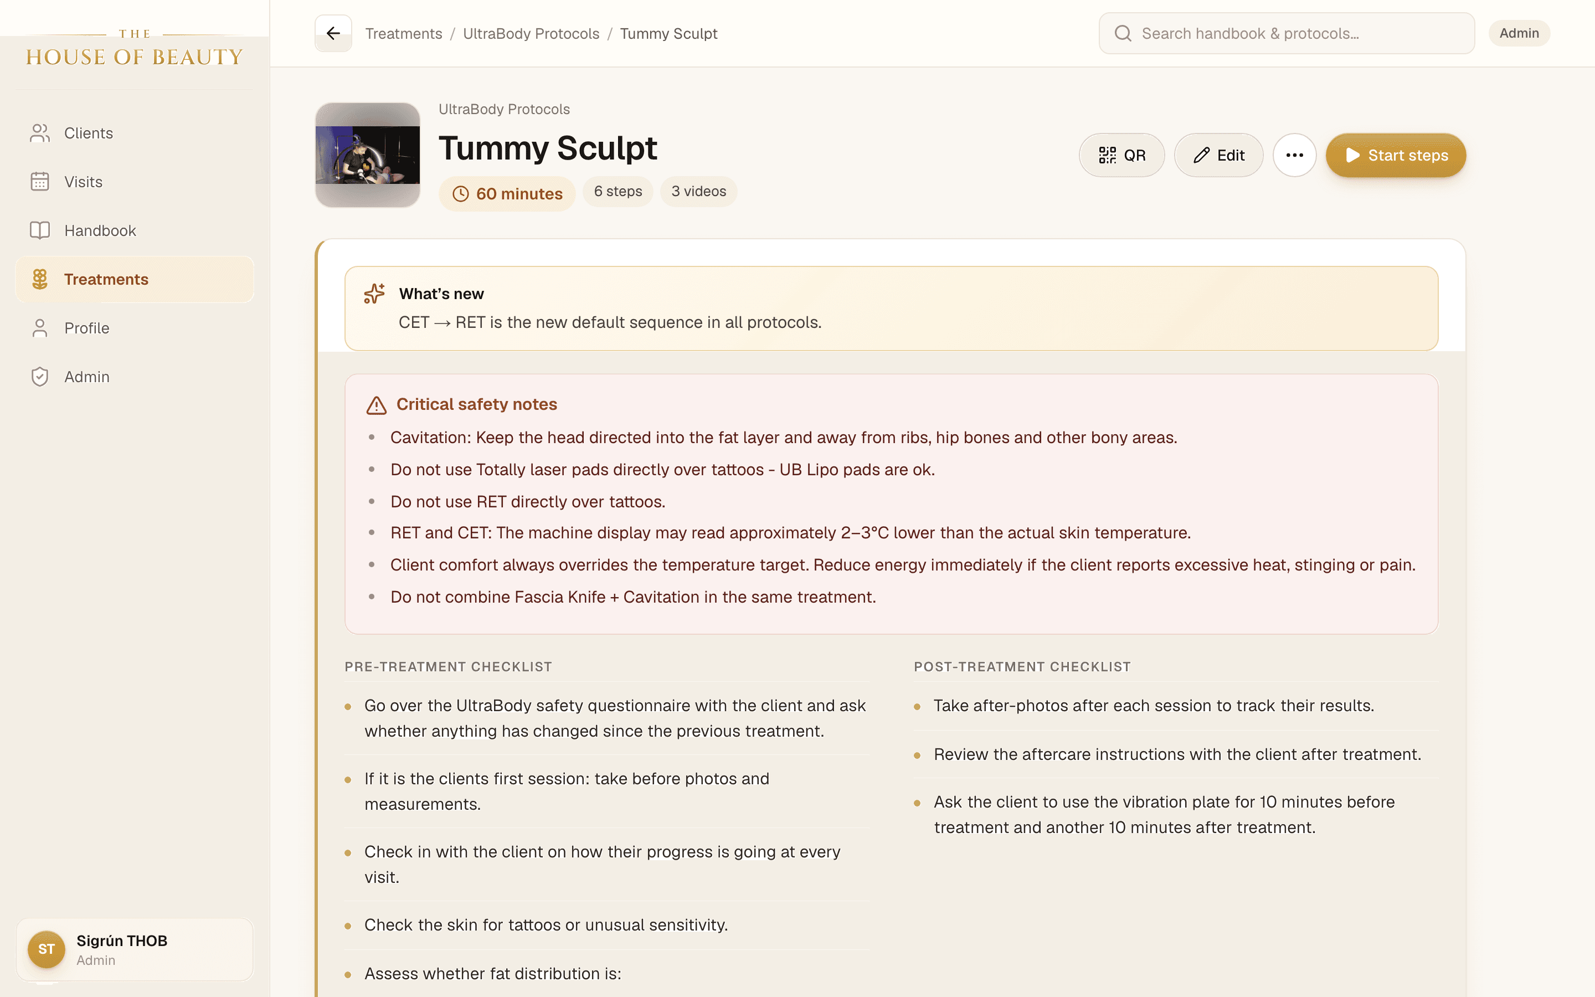1595x997 pixels.
Task: Click the critical safety warning triangle icon
Action: pyautogui.click(x=377, y=405)
